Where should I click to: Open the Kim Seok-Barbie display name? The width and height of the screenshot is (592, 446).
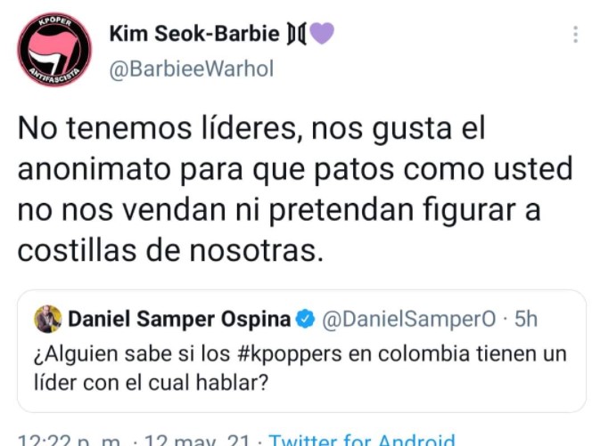pyautogui.click(x=194, y=34)
